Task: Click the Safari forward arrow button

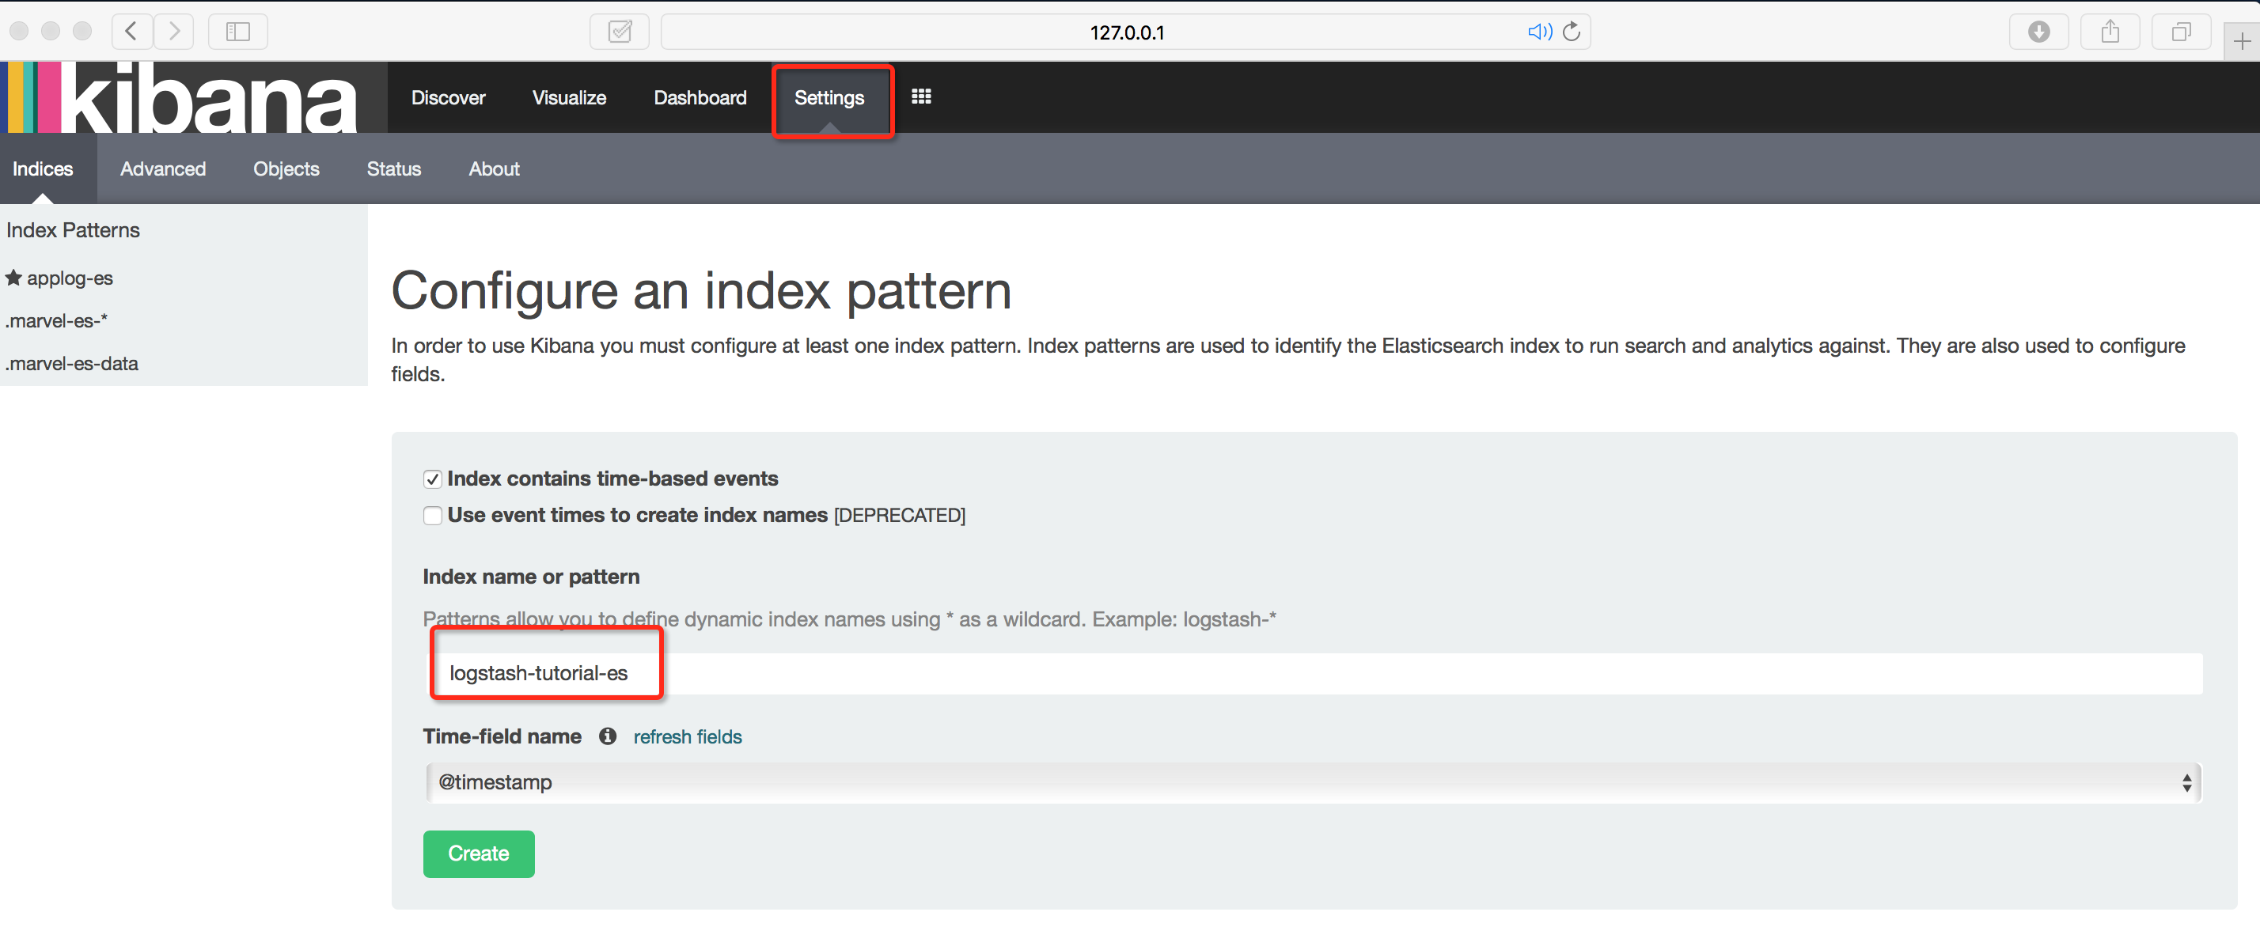Action: coord(174,32)
